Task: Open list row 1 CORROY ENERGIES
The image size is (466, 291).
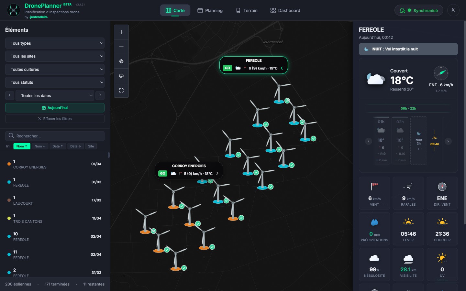Action: pyautogui.click(x=55, y=164)
